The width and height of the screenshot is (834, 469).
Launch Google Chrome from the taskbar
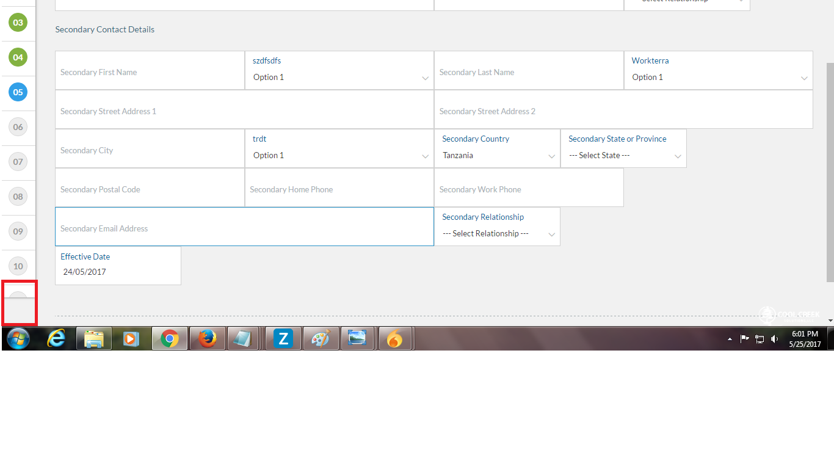coord(169,338)
